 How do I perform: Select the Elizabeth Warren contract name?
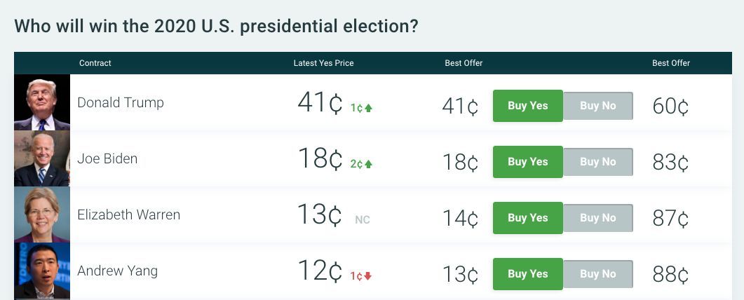click(x=128, y=214)
